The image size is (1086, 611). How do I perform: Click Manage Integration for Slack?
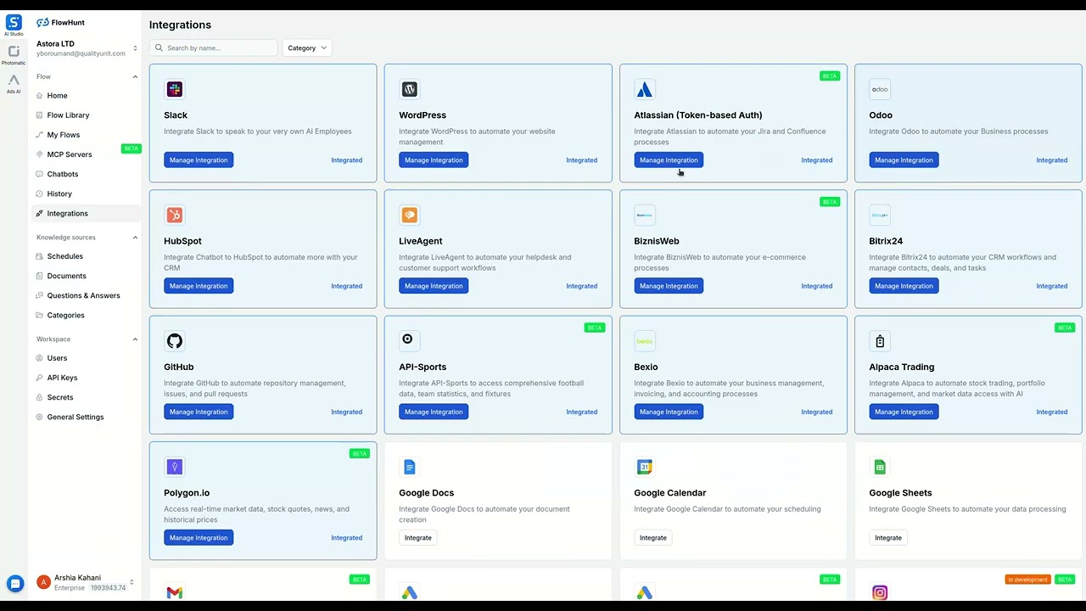(199, 160)
